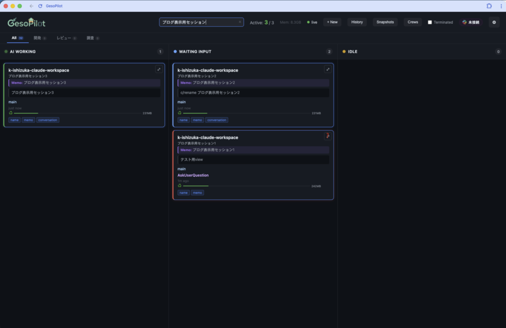
Task: Click the conversation tag on セッション2 card
Action: tap(216, 120)
